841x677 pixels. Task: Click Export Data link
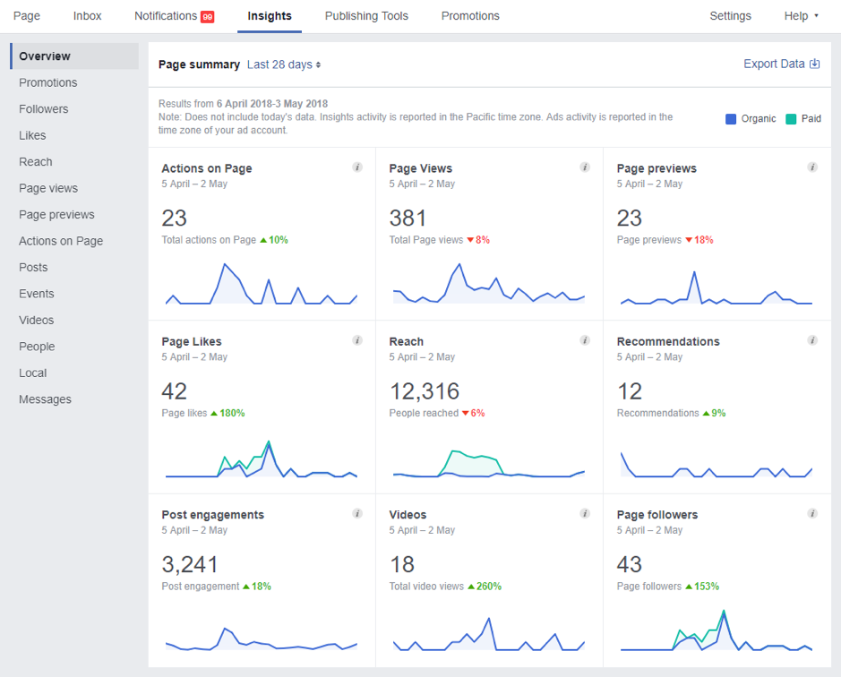(x=781, y=64)
